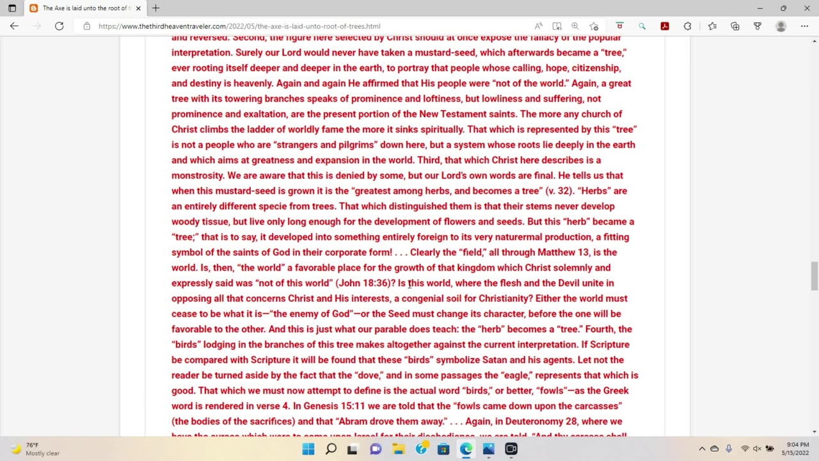Open the Adobe Acrobat extension
819x461 pixels.
click(665, 26)
